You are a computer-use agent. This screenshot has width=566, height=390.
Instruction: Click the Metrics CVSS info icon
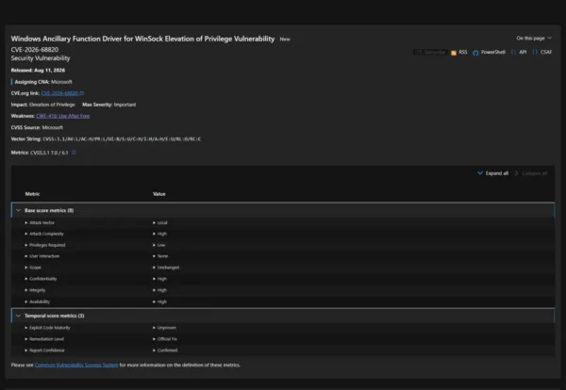tap(74, 152)
